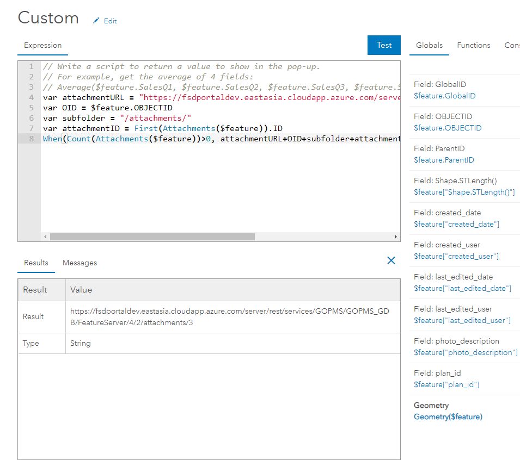Insert $feature.GlobalID global
Screen dimensions: 520x460
tap(444, 96)
